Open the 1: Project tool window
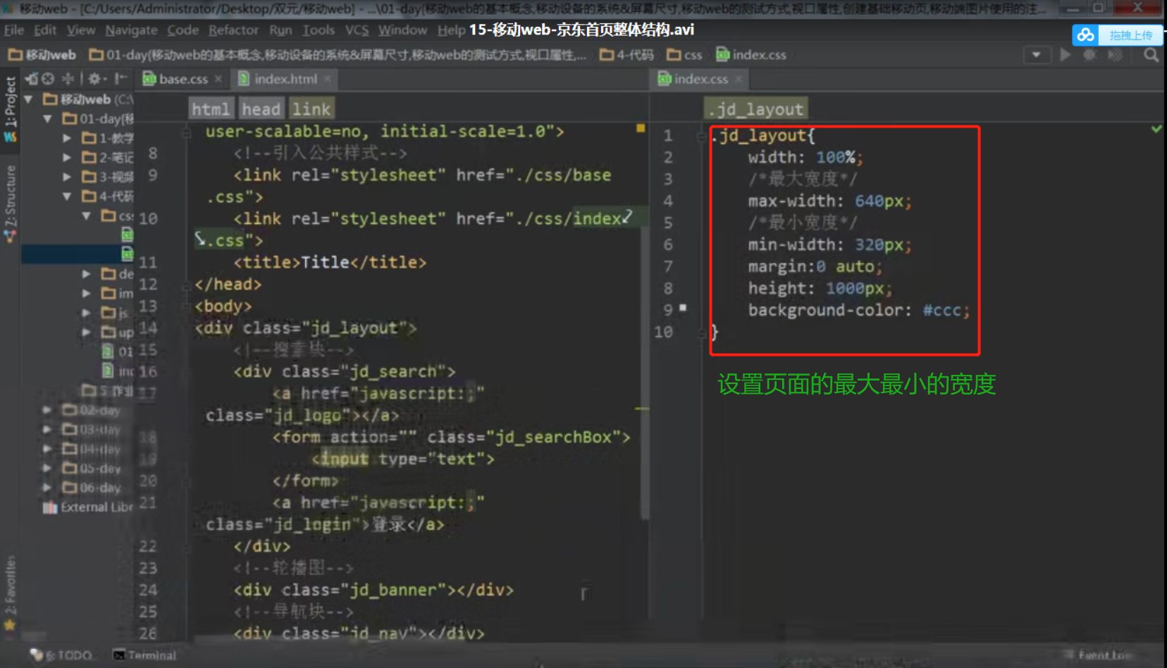 pos(10,101)
